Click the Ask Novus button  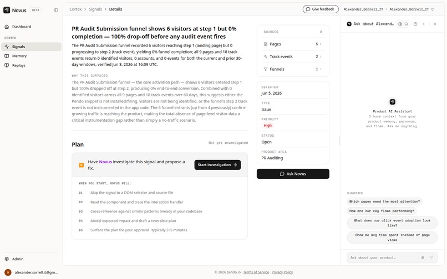click(293, 174)
